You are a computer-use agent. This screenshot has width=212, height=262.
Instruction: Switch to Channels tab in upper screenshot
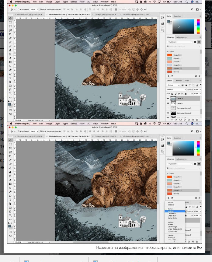pyautogui.click(x=178, y=81)
